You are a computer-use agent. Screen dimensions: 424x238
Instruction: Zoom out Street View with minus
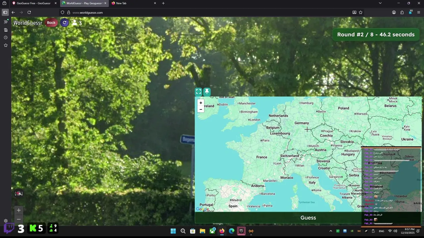pos(19,219)
